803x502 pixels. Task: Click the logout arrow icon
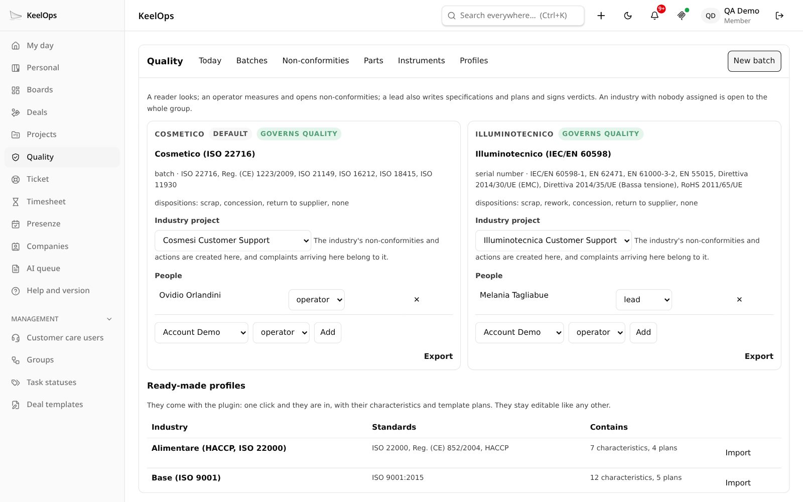pos(779,16)
